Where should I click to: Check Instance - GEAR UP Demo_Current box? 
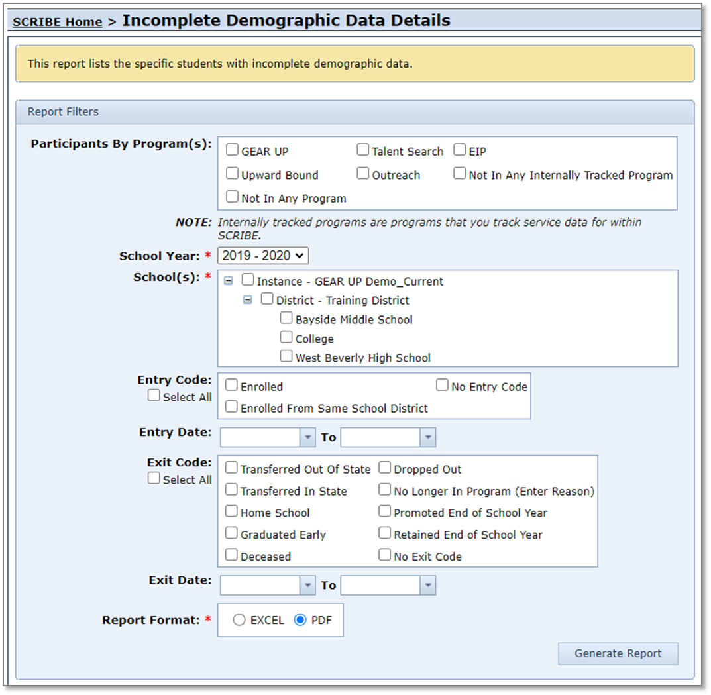coord(248,280)
